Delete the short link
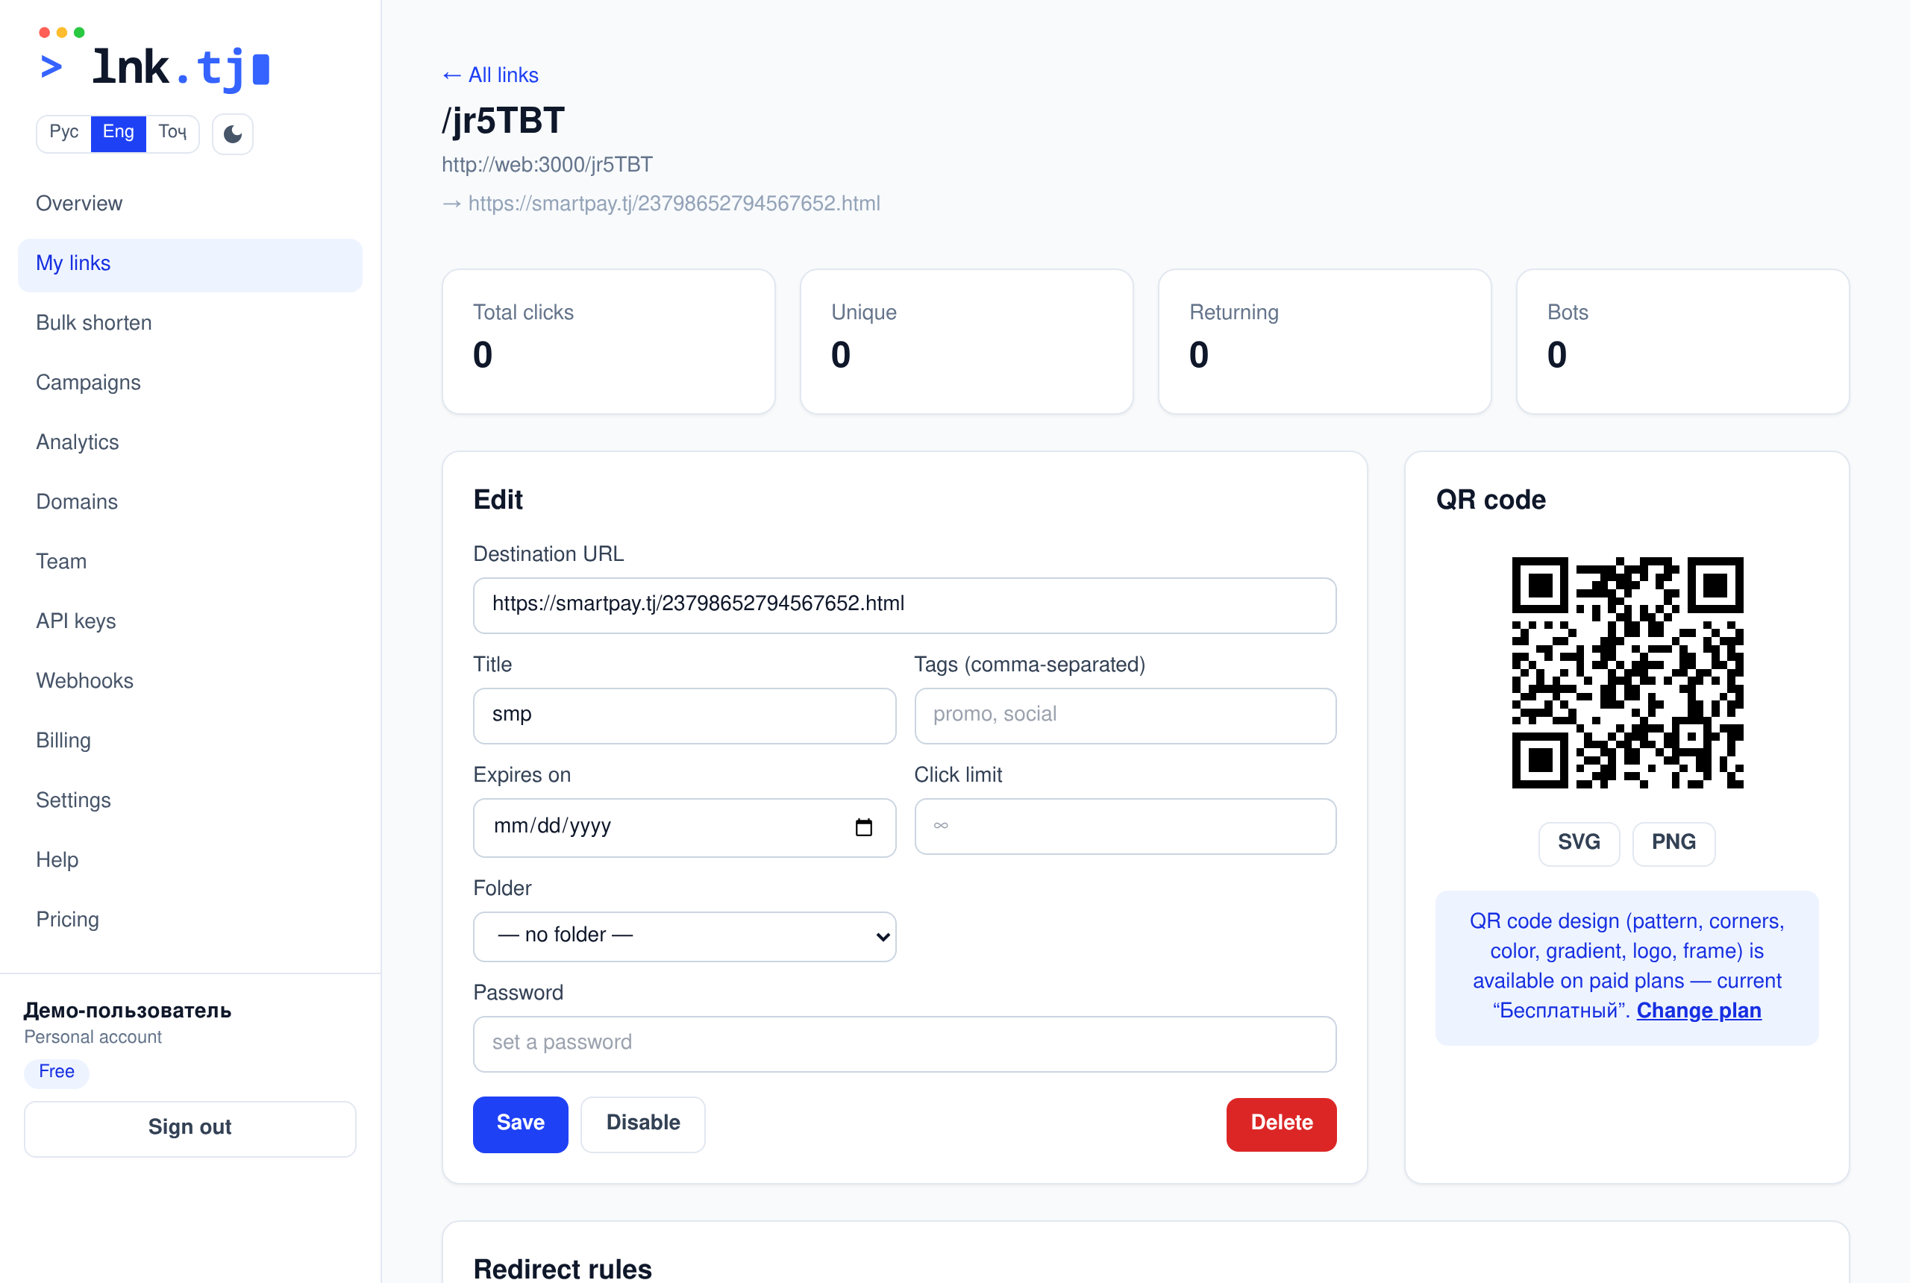The height and width of the screenshot is (1283, 1910). pos(1281,1123)
